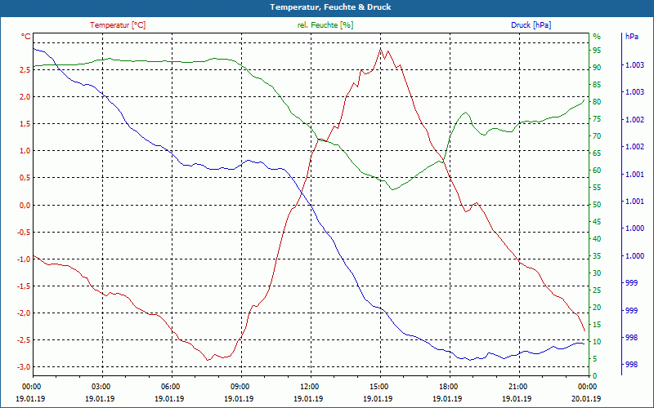Click the '15' humidity axis value
The image size is (654, 408).
pyautogui.click(x=597, y=324)
